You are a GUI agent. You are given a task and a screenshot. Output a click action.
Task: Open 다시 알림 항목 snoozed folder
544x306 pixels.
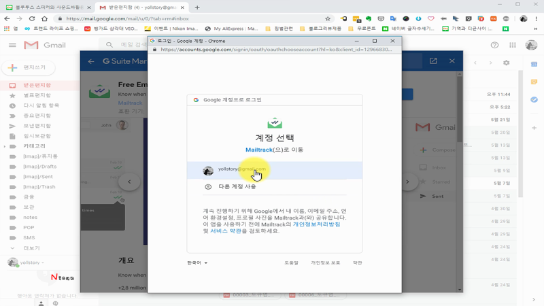point(41,105)
